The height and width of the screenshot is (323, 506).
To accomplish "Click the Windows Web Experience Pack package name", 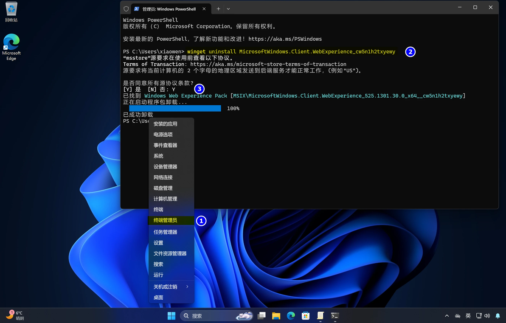I will tap(186, 96).
